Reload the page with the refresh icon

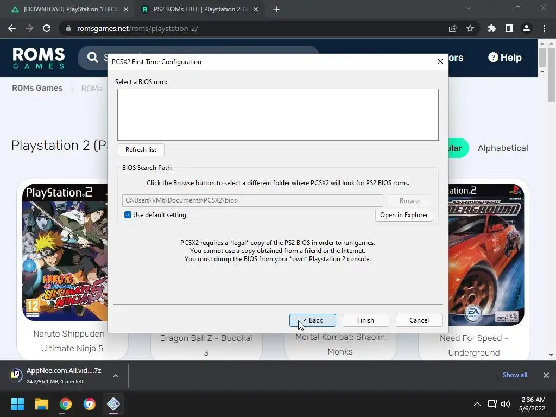pos(47,28)
